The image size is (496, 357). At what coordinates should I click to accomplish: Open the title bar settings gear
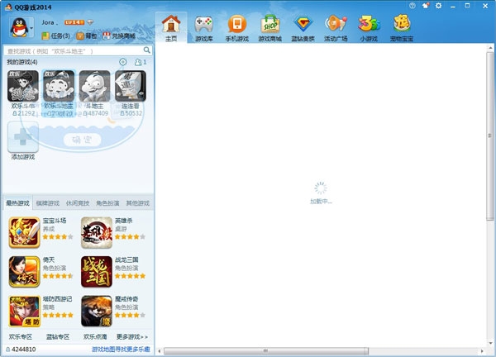[x=438, y=6]
